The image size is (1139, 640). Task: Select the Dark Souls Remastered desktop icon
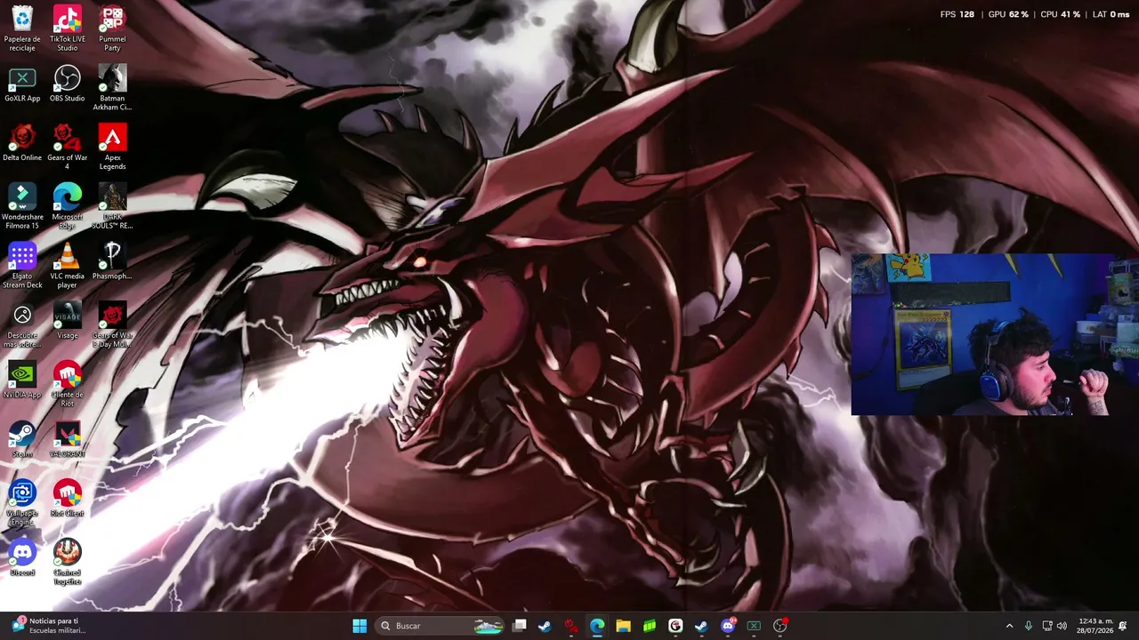point(112,207)
